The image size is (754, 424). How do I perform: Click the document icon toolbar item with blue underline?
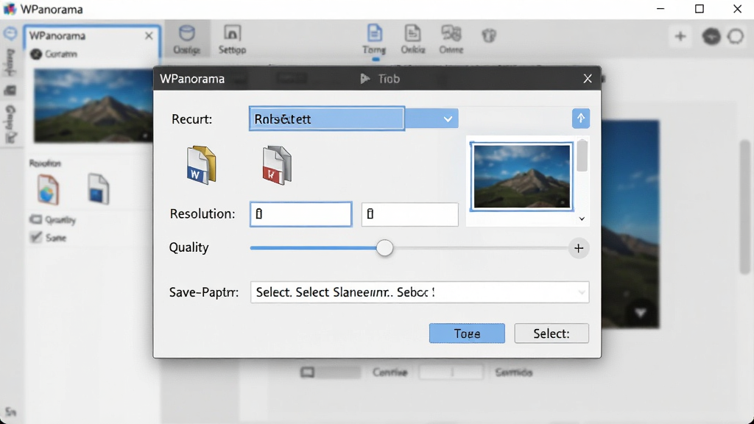point(375,40)
